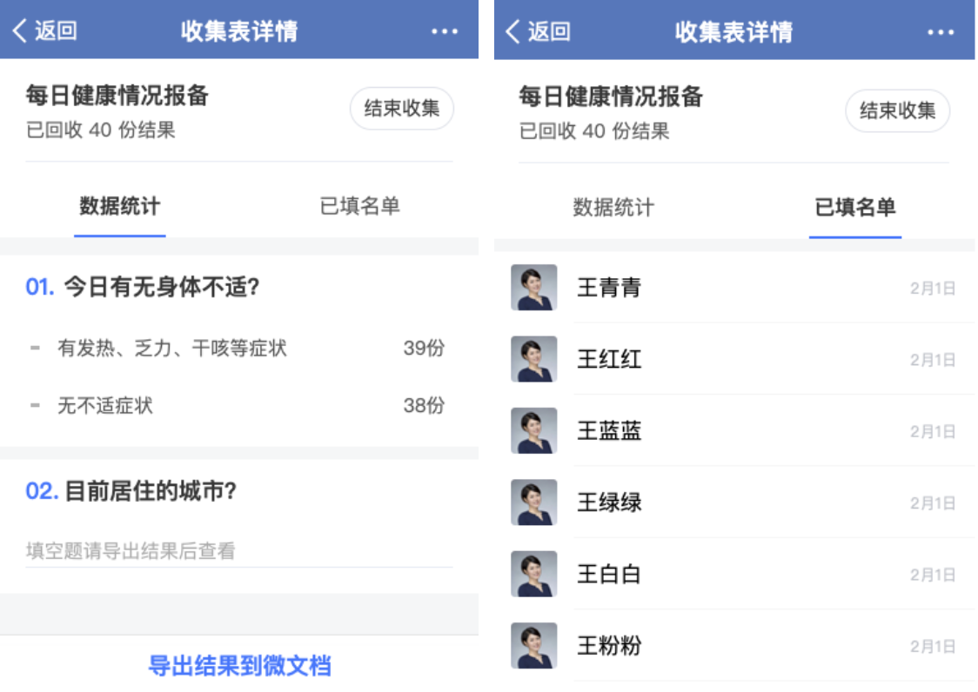Screen dimensions: 978x692
Task: Switch to 已填名单 tab in left panel
Action: point(359,206)
